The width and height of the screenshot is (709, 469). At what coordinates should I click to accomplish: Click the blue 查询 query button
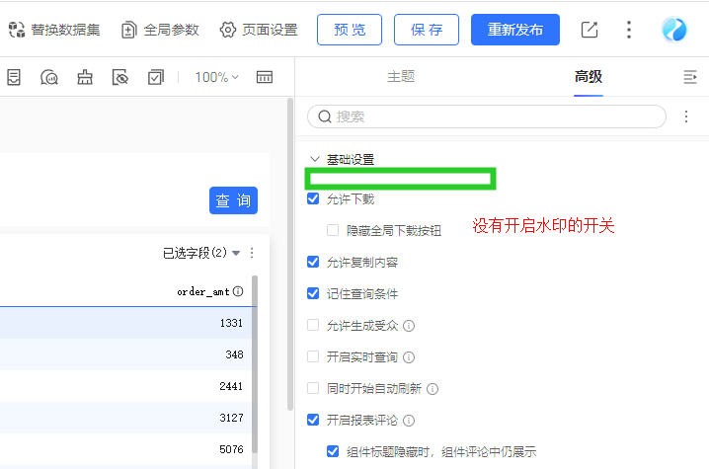233,200
